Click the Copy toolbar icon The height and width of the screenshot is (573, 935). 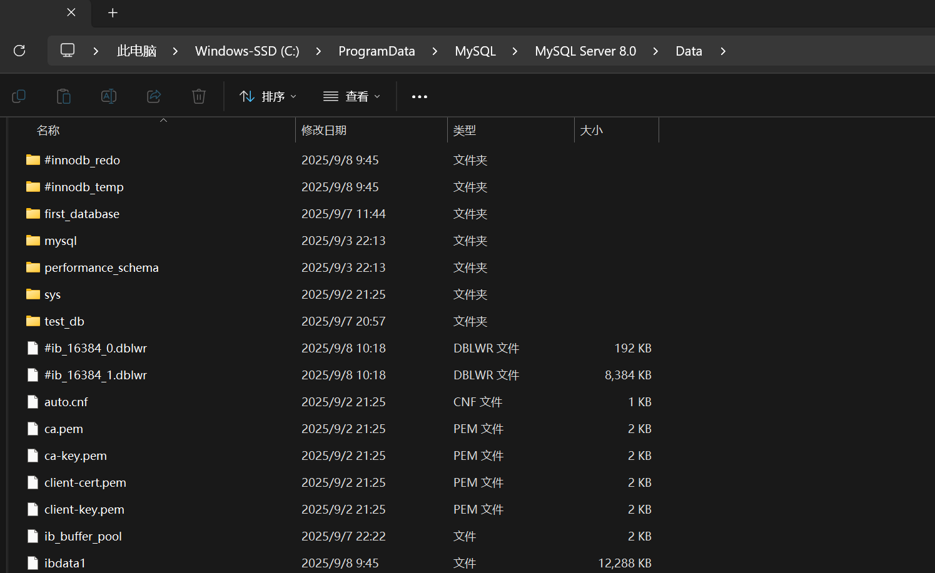pos(19,96)
